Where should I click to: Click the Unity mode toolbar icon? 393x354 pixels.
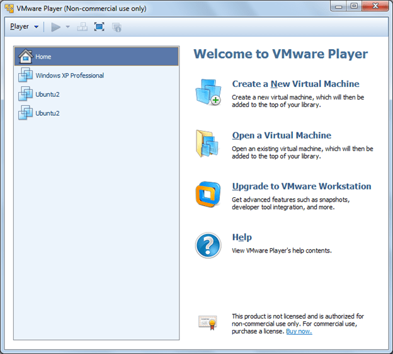tap(117, 27)
